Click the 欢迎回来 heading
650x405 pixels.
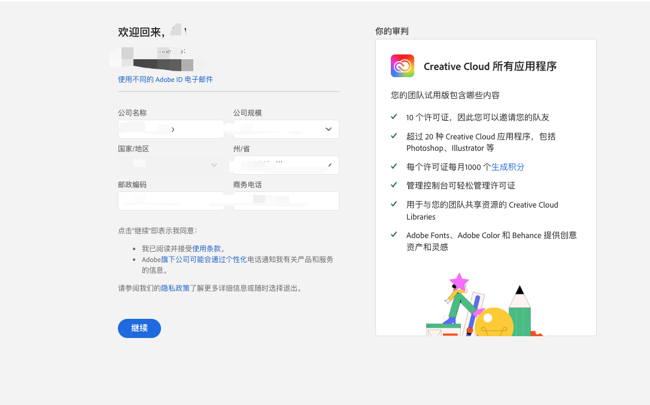[x=141, y=32]
